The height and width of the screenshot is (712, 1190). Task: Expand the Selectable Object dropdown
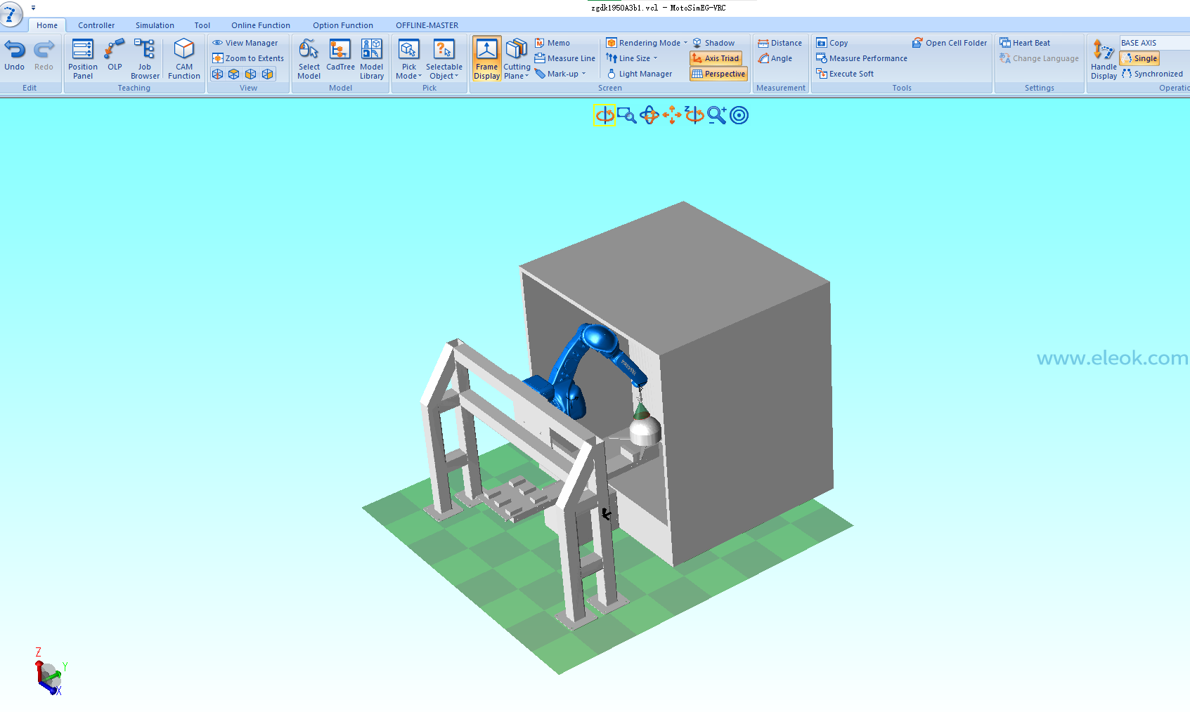pyautogui.click(x=444, y=59)
